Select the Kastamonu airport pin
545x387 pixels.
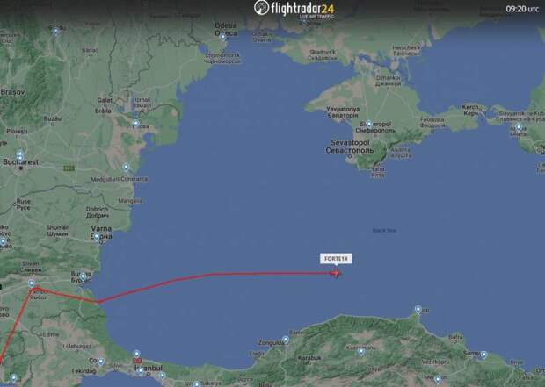click(361, 351)
